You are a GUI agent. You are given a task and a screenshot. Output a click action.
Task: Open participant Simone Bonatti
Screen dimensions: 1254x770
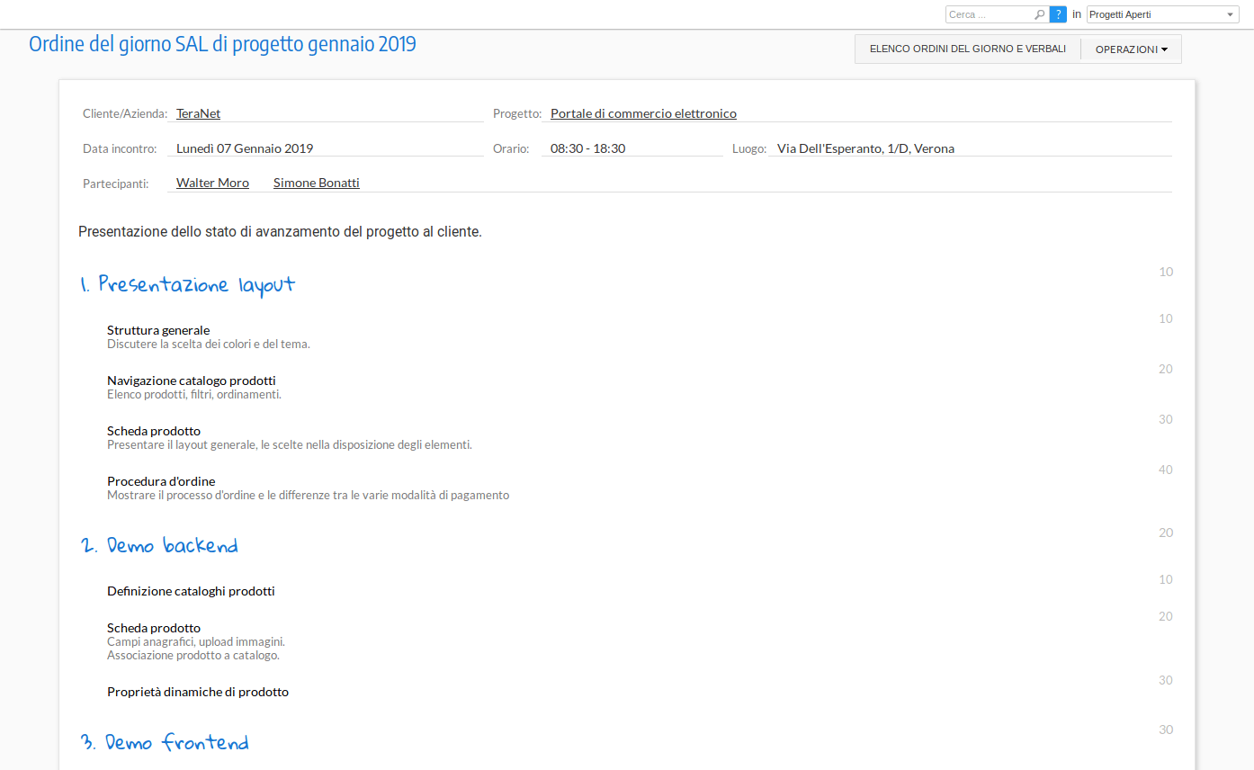316,183
